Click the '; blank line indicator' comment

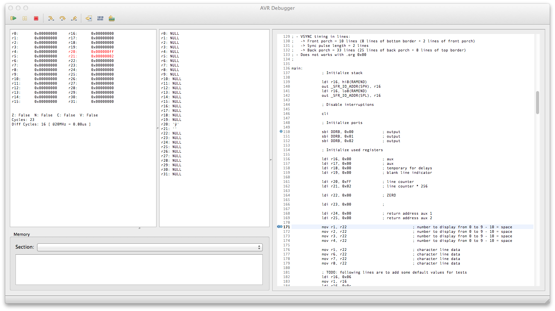pyautogui.click(x=407, y=173)
